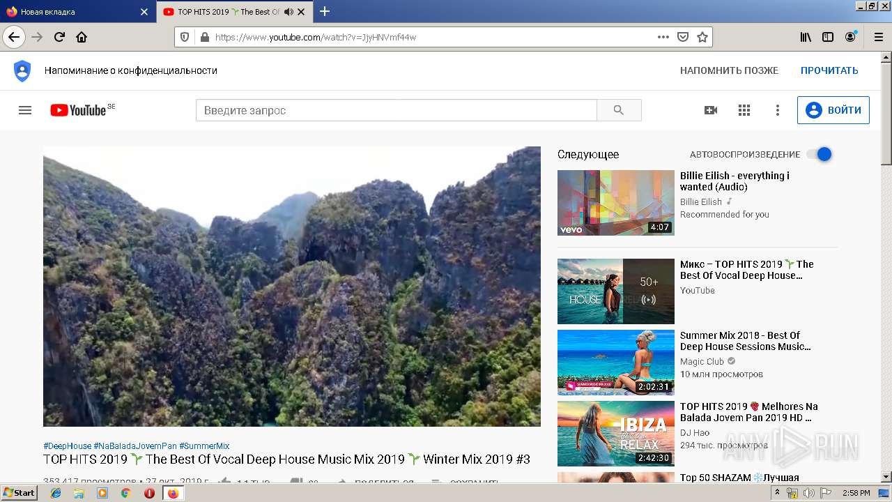The image size is (892, 502).
Task: Close the Новая вкладка tab
Action: coord(144,12)
